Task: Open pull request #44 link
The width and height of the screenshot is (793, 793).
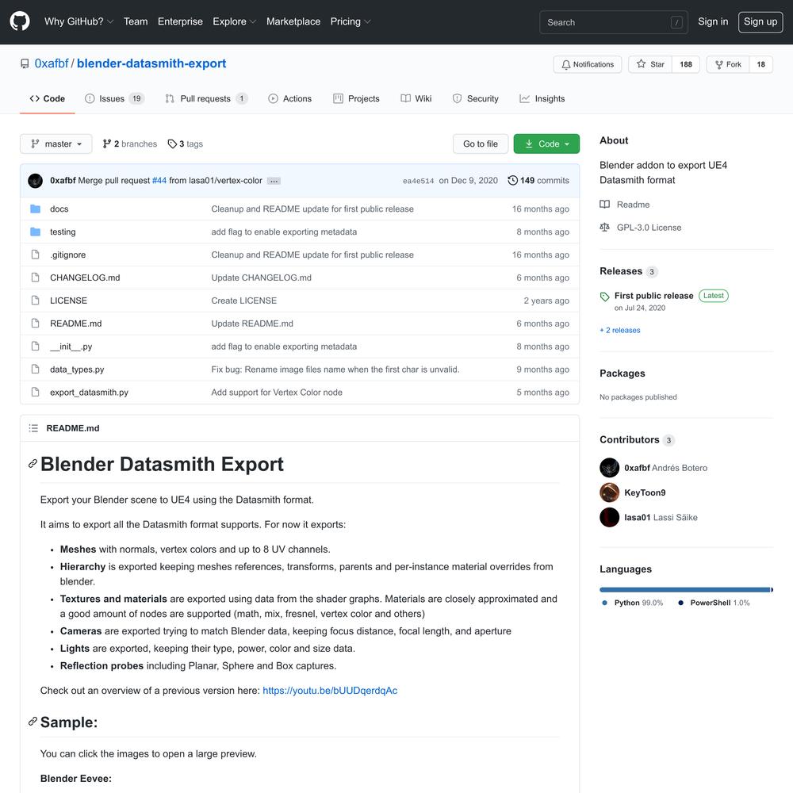Action: click(x=159, y=181)
